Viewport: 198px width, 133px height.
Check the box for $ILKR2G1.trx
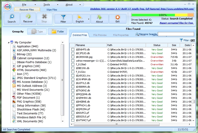73,75
